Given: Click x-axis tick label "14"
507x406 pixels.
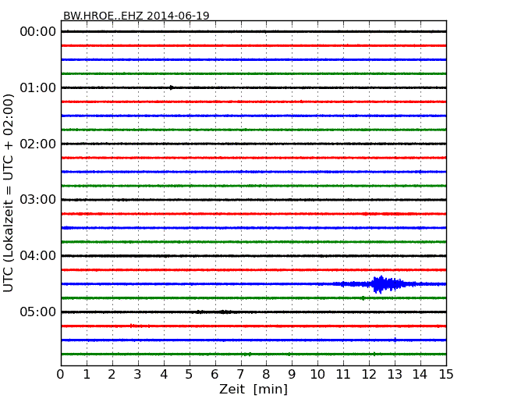Looking at the screenshot, I should point(420,375).
